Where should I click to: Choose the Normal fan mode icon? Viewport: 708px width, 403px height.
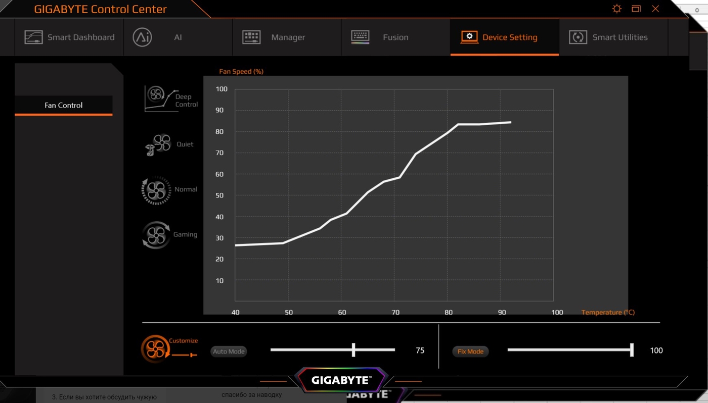156,190
